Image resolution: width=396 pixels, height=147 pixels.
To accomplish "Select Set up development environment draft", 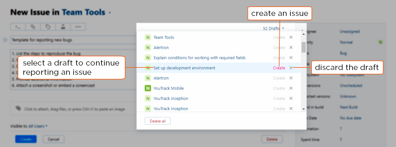I will [x=184, y=68].
